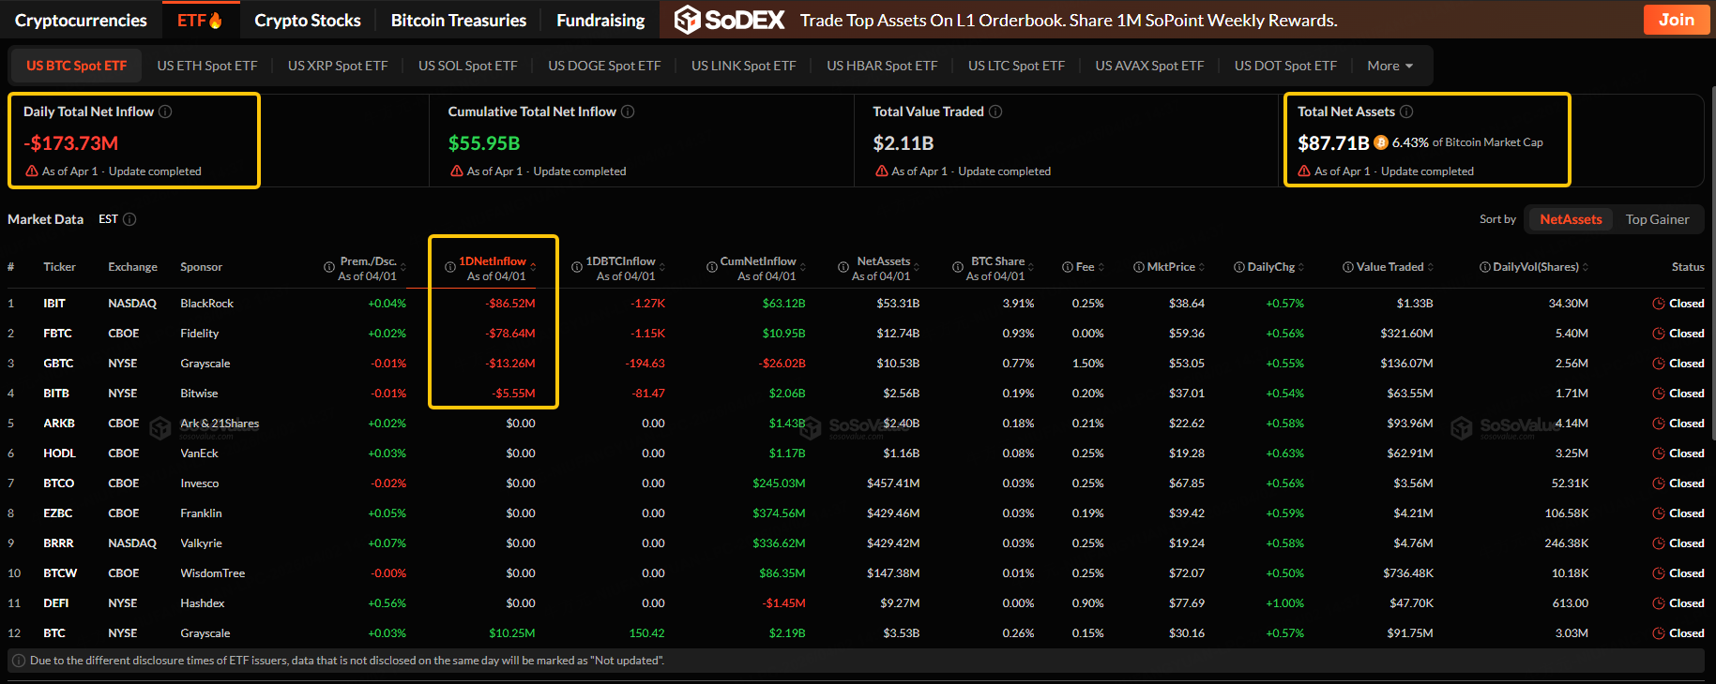Open the Bitcoin Treasuries tab
The image size is (1716, 684).
click(x=458, y=20)
